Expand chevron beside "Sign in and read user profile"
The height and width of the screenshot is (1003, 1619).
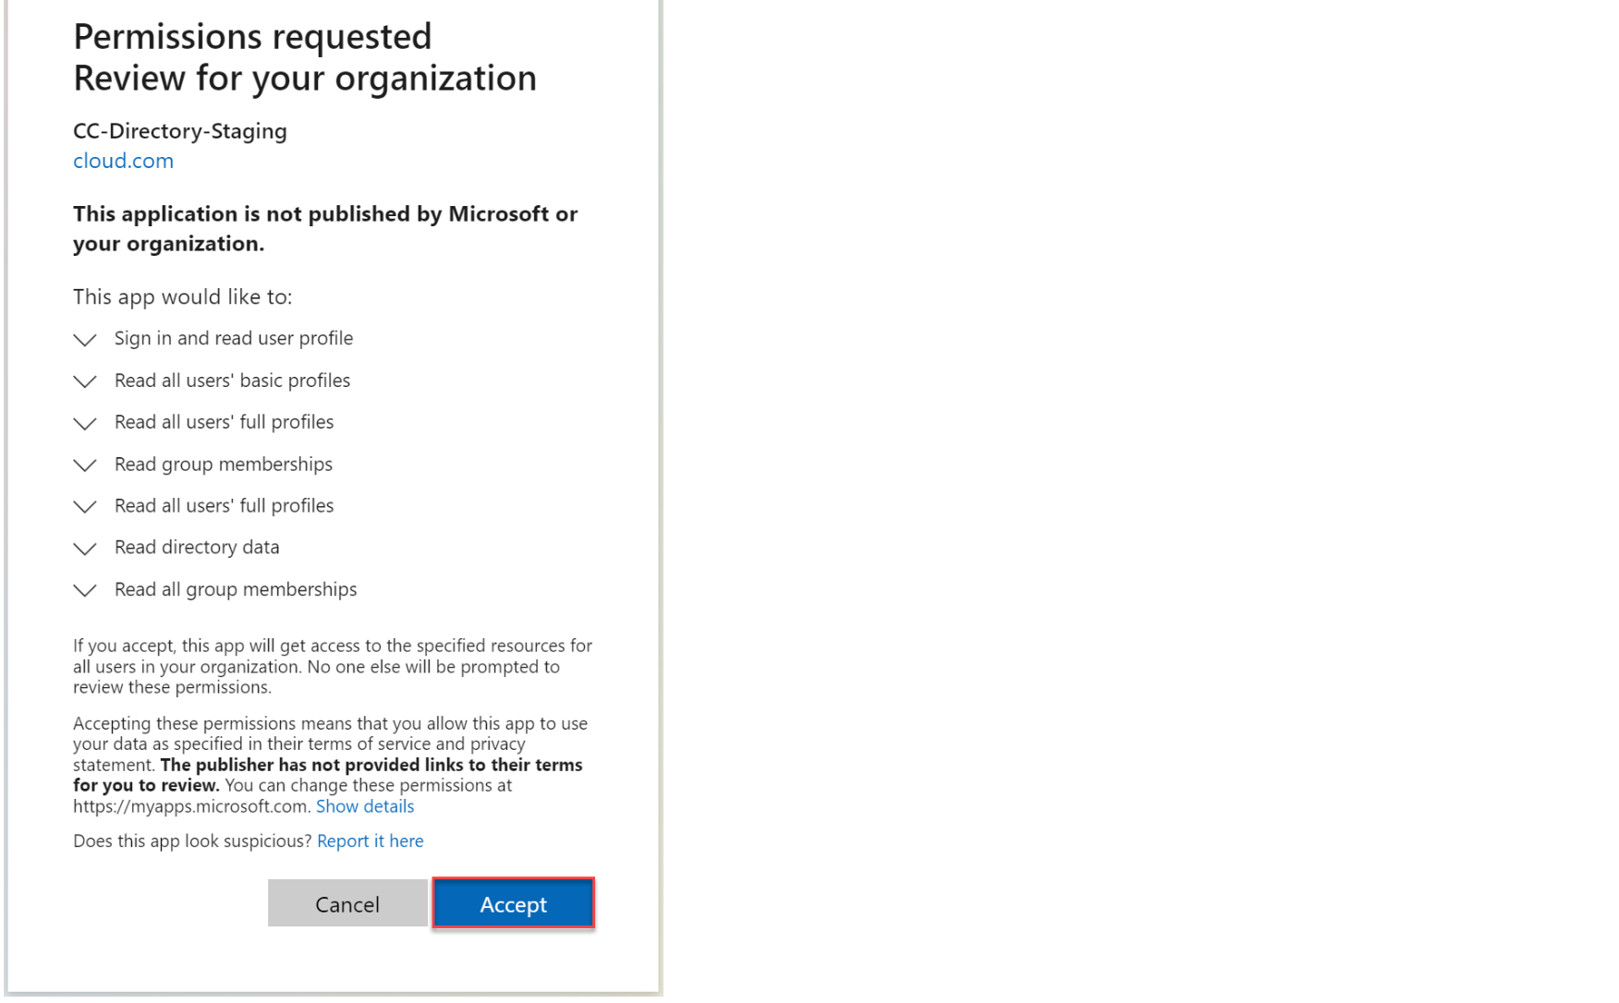(85, 340)
